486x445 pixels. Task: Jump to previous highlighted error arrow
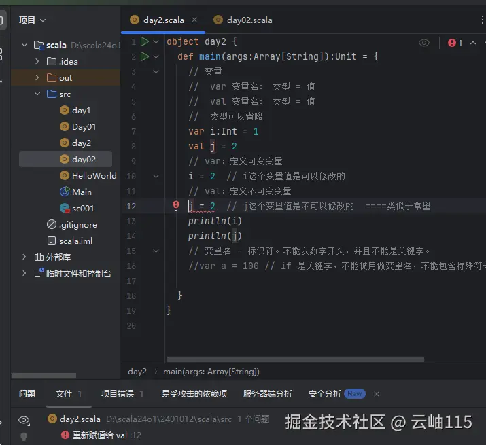pos(473,43)
